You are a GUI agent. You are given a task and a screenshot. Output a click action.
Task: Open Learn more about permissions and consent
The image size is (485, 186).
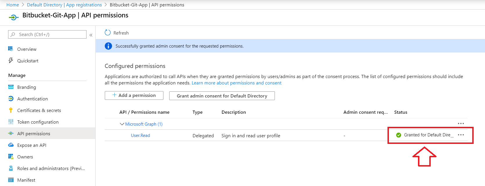point(237,83)
